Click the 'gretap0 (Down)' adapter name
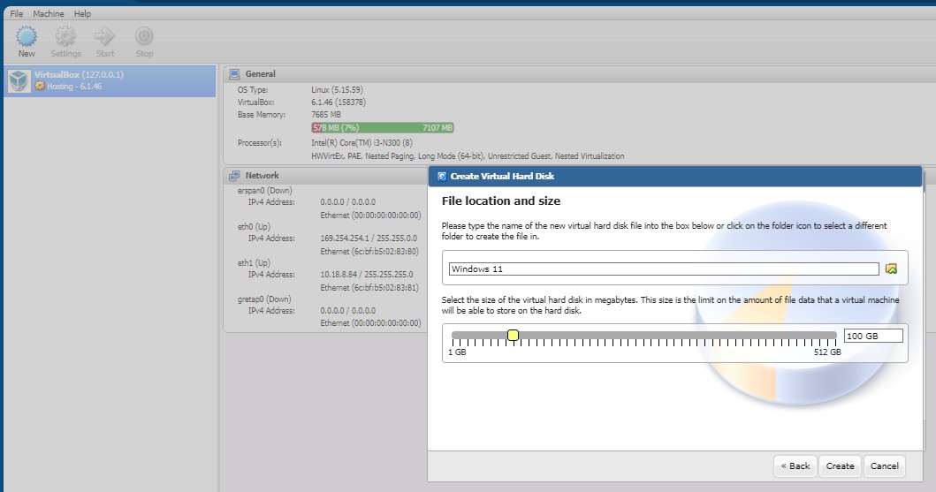Viewport: 936px width, 492px height. click(x=264, y=299)
